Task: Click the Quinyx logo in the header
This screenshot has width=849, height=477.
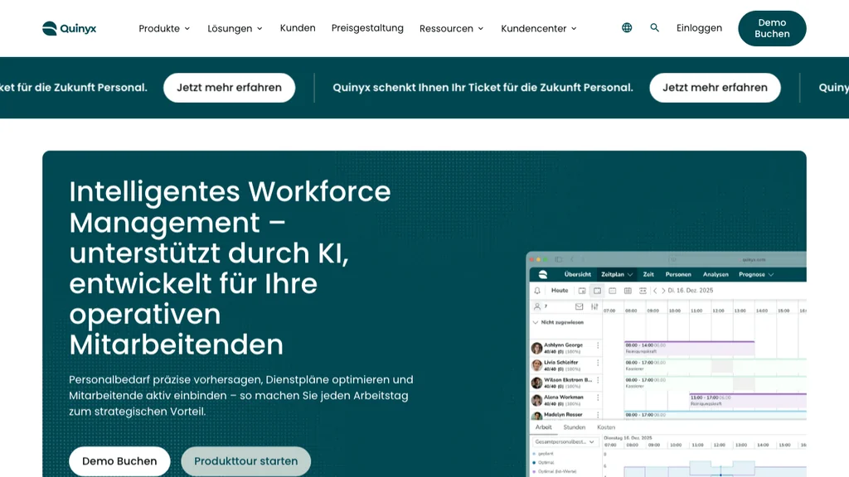Action: point(70,28)
